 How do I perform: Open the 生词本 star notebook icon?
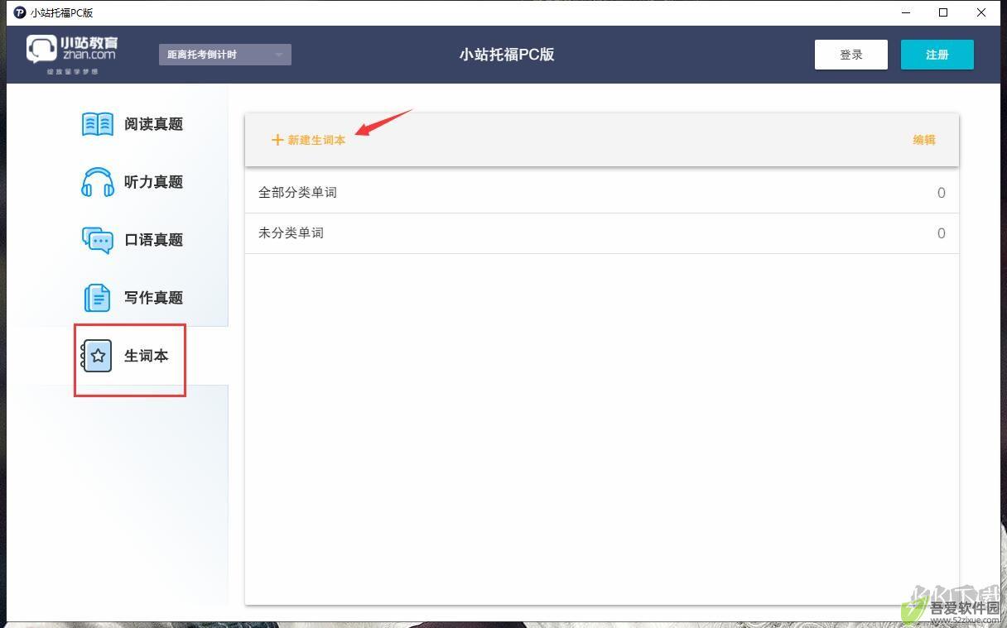[x=97, y=356]
